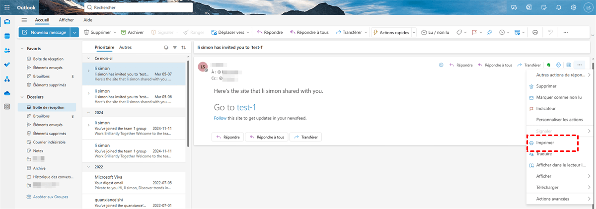Open the app launcher waffle icon
The image size is (596, 209).
click(x=7, y=8)
